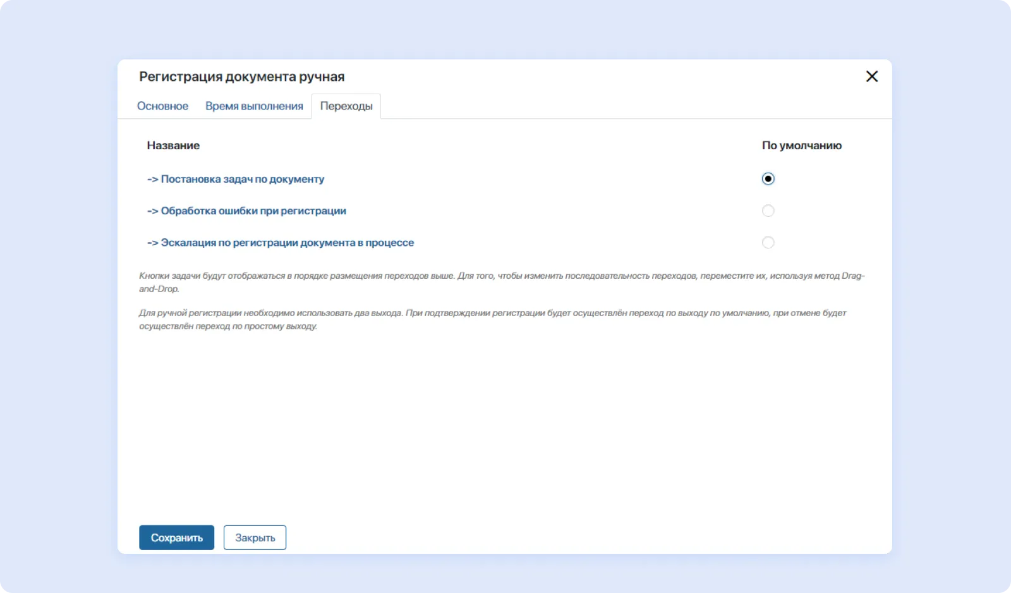Image resolution: width=1011 pixels, height=593 pixels.
Task: Click the light blue backdrop outside the dialog
Action: [x=57, y=316]
